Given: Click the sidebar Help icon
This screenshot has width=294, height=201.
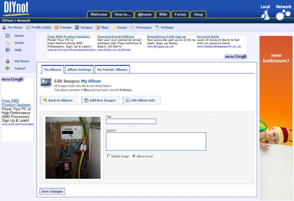Looking at the screenshot, I should (7, 50).
